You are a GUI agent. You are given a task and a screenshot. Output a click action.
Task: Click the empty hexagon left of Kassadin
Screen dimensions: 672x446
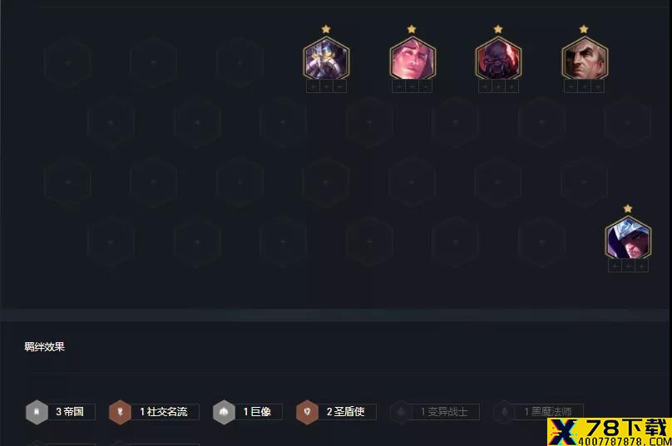click(240, 62)
